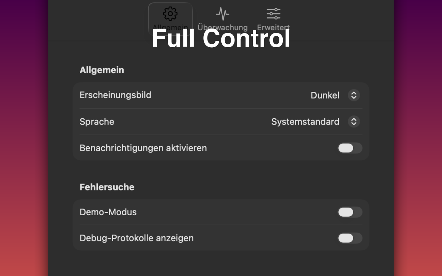Viewport: 442px width, 276px height.
Task: Click the gear icon for Allgemein
Action: (170, 14)
